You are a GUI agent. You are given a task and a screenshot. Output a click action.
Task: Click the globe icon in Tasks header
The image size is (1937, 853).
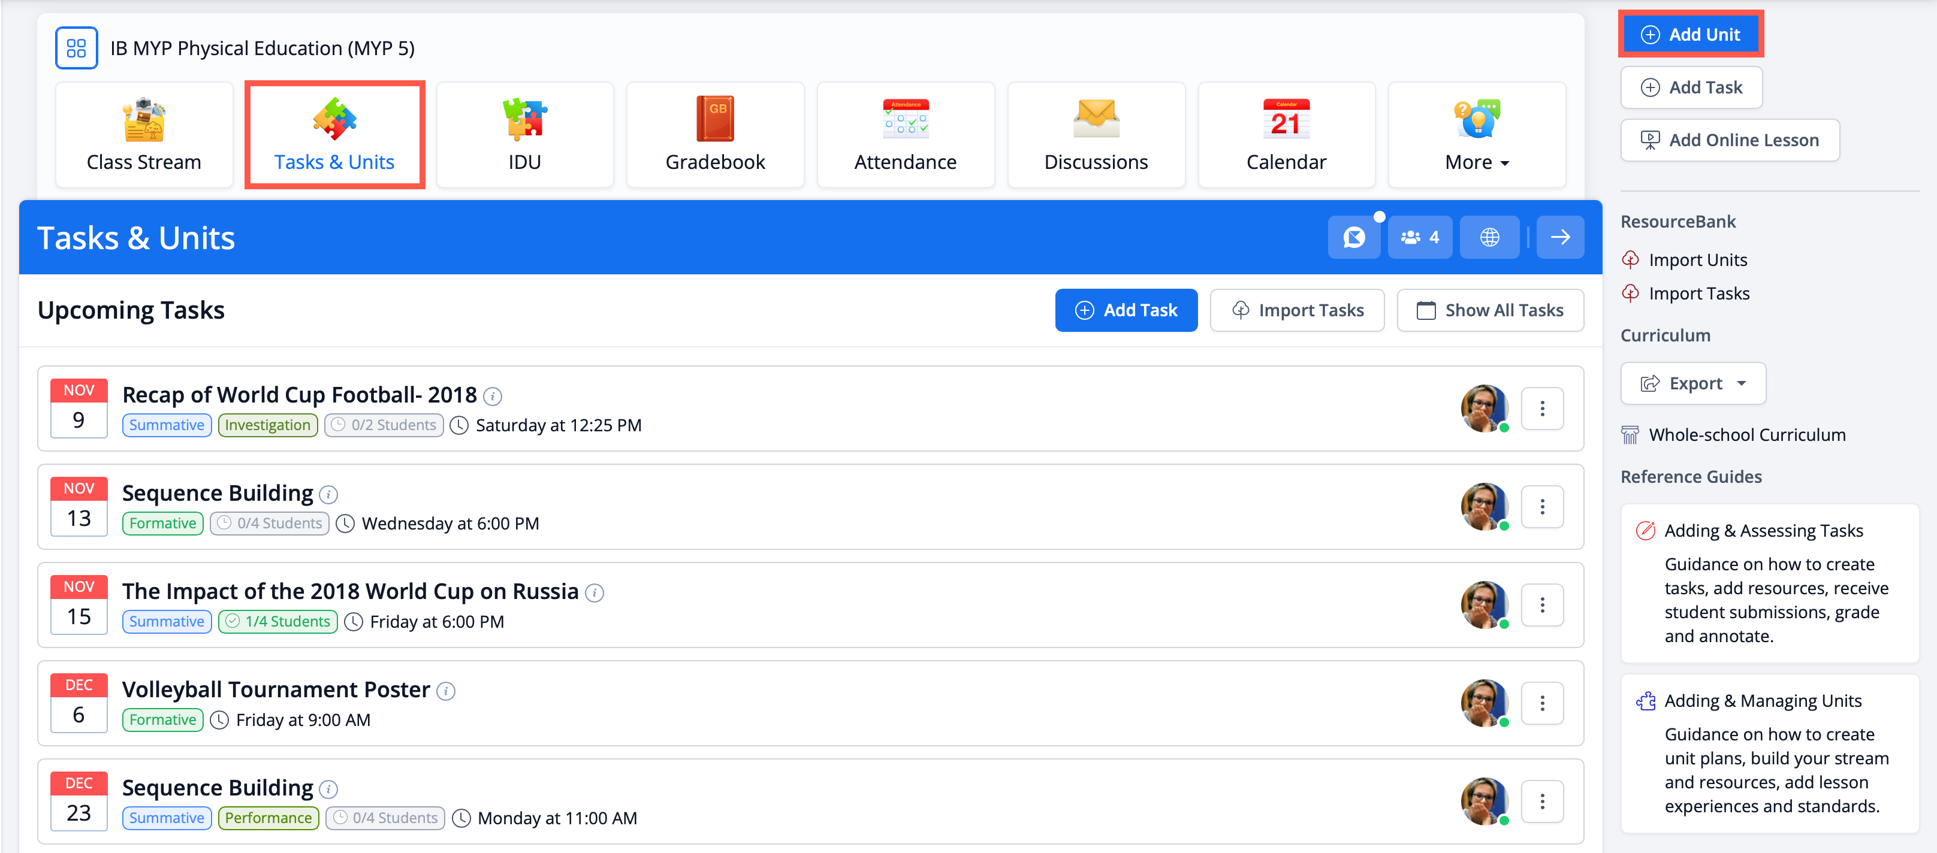tap(1489, 237)
